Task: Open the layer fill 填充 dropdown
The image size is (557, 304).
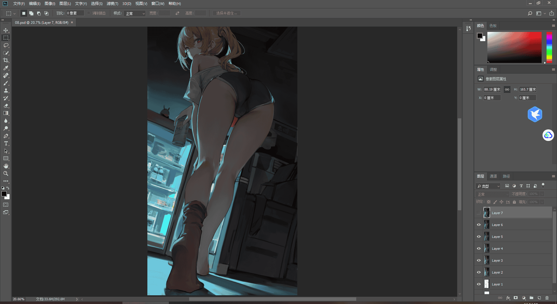Action: pyautogui.click(x=542, y=202)
